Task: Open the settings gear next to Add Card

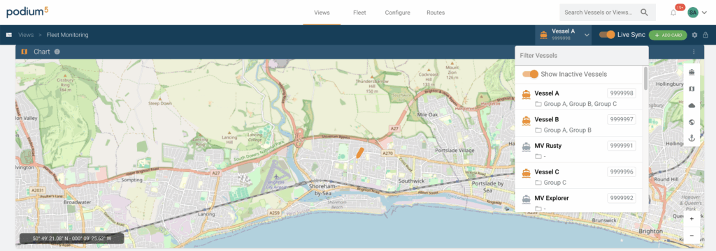Action: (x=694, y=35)
